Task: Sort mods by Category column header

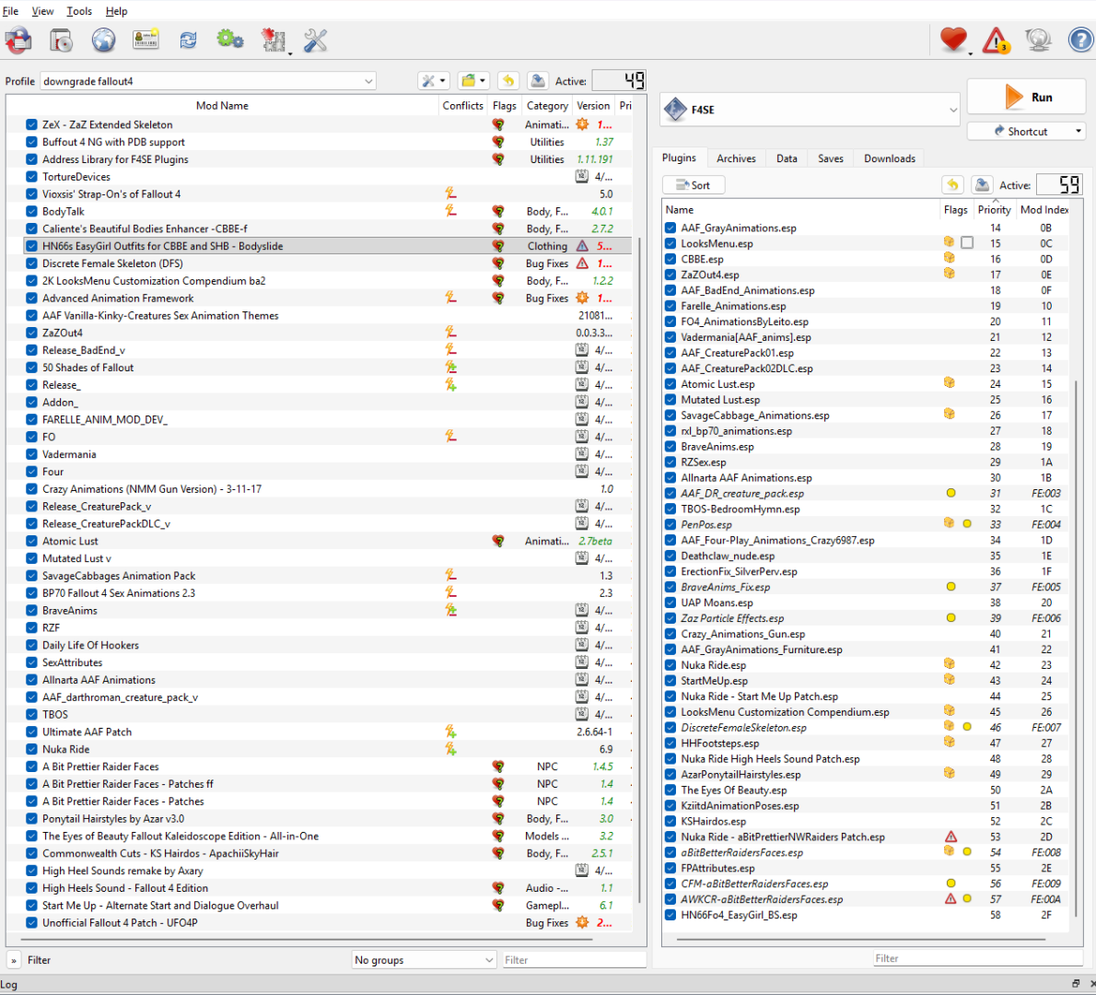Action: 546,106
